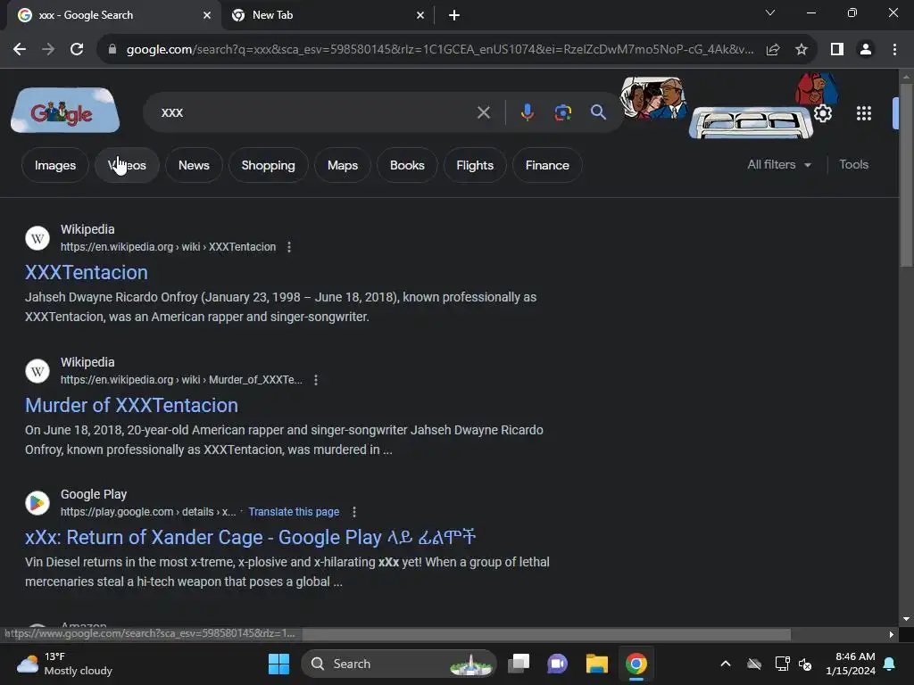Viewport: 914px width, 685px height.
Task: Clear the search query text
Action: (483, 112)
